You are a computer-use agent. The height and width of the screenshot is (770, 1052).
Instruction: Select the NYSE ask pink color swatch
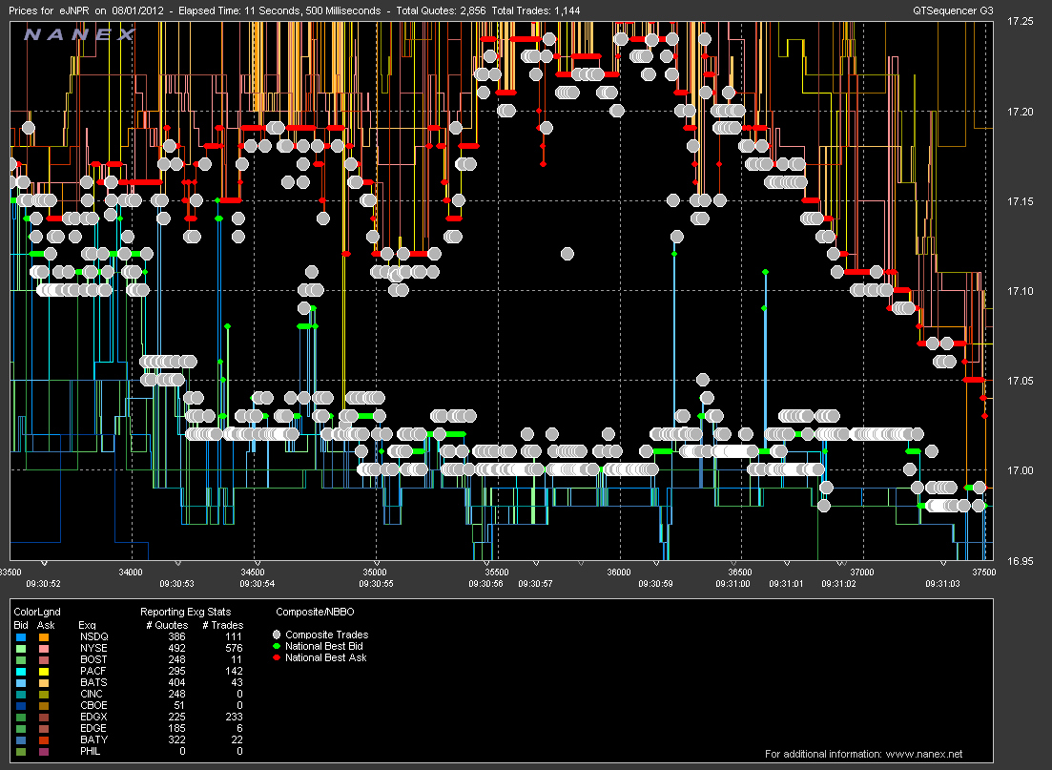click(x=44, y=649)
